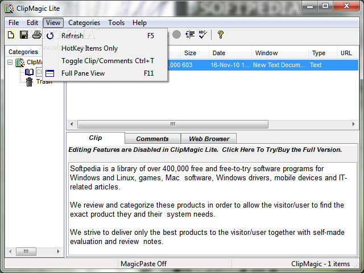This screenshot has width=364, height=273.
Task: Close the open View menu
Action: tap(53, 23)
